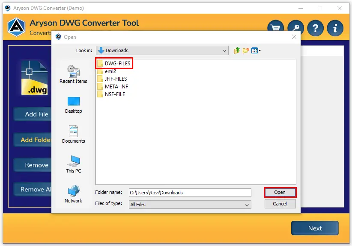352x246 pixels.
Task: Click the Folder name input field
Action: (x=190, y=193)
